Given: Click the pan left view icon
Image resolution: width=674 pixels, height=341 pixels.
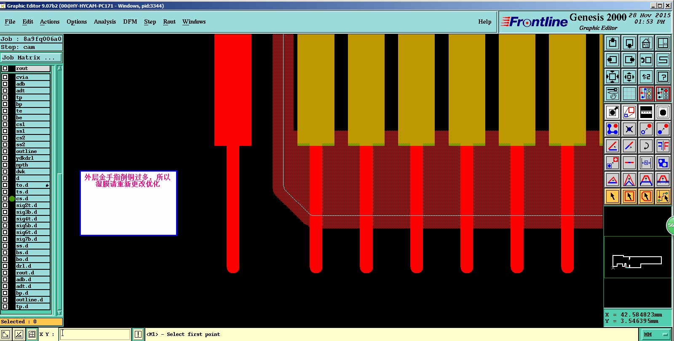Looking at the screenshot, I should point(612,60).
